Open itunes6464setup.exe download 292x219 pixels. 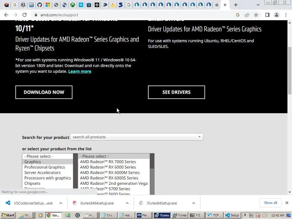click(x=94, y=203)
